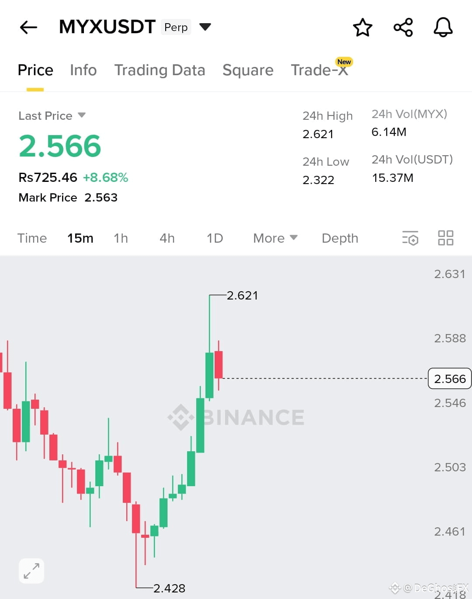Click the Binance watermark logo on chart
The image size is (472, 599).
pos(236,417)
